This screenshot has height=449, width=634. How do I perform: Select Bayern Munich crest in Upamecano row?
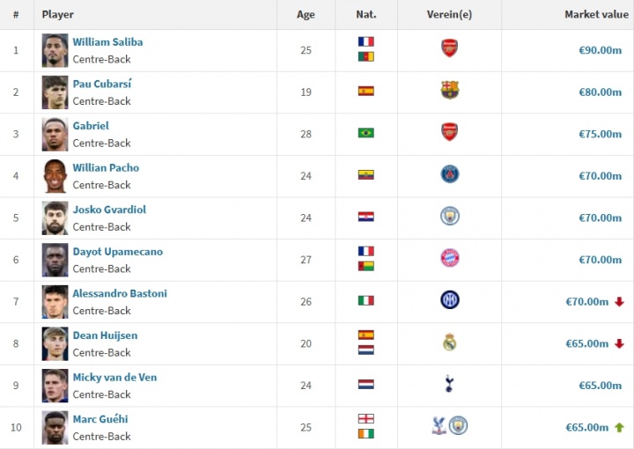pos(449,259)
